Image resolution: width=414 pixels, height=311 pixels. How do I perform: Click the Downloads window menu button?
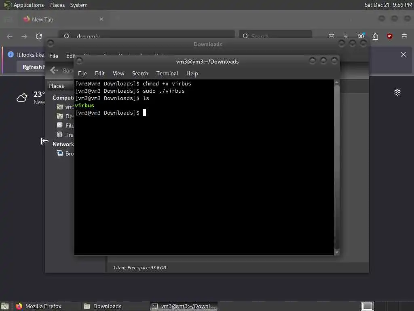tap(51, 43)
